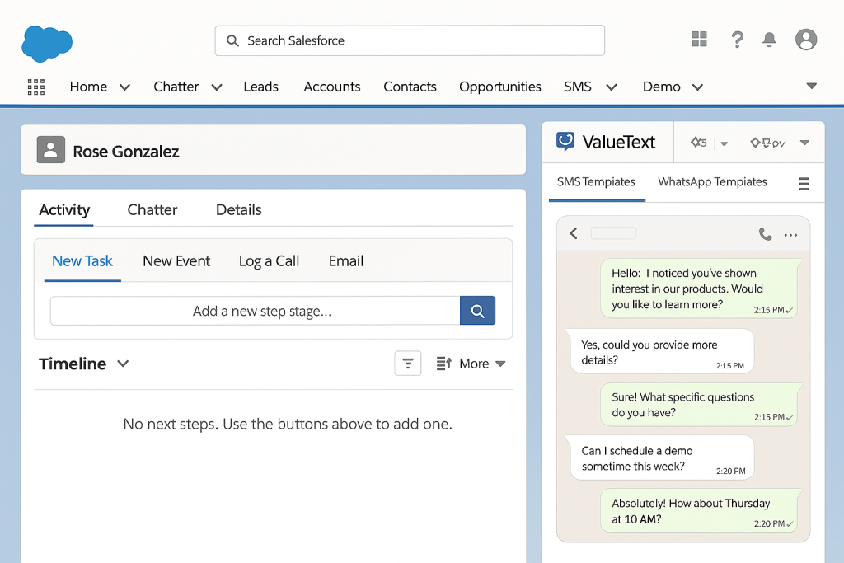Open the navigation bar overflow arrow
Image resolution: width=844 pixels, height=563 pixels.
pyautogui.click(x=811, y=86)
